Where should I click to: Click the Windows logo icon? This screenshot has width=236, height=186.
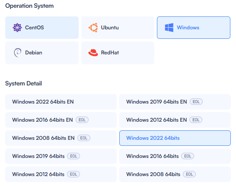[x=169, y=28]
